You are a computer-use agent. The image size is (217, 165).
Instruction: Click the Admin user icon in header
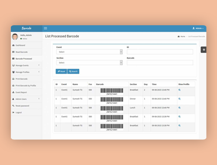point(194,28)
